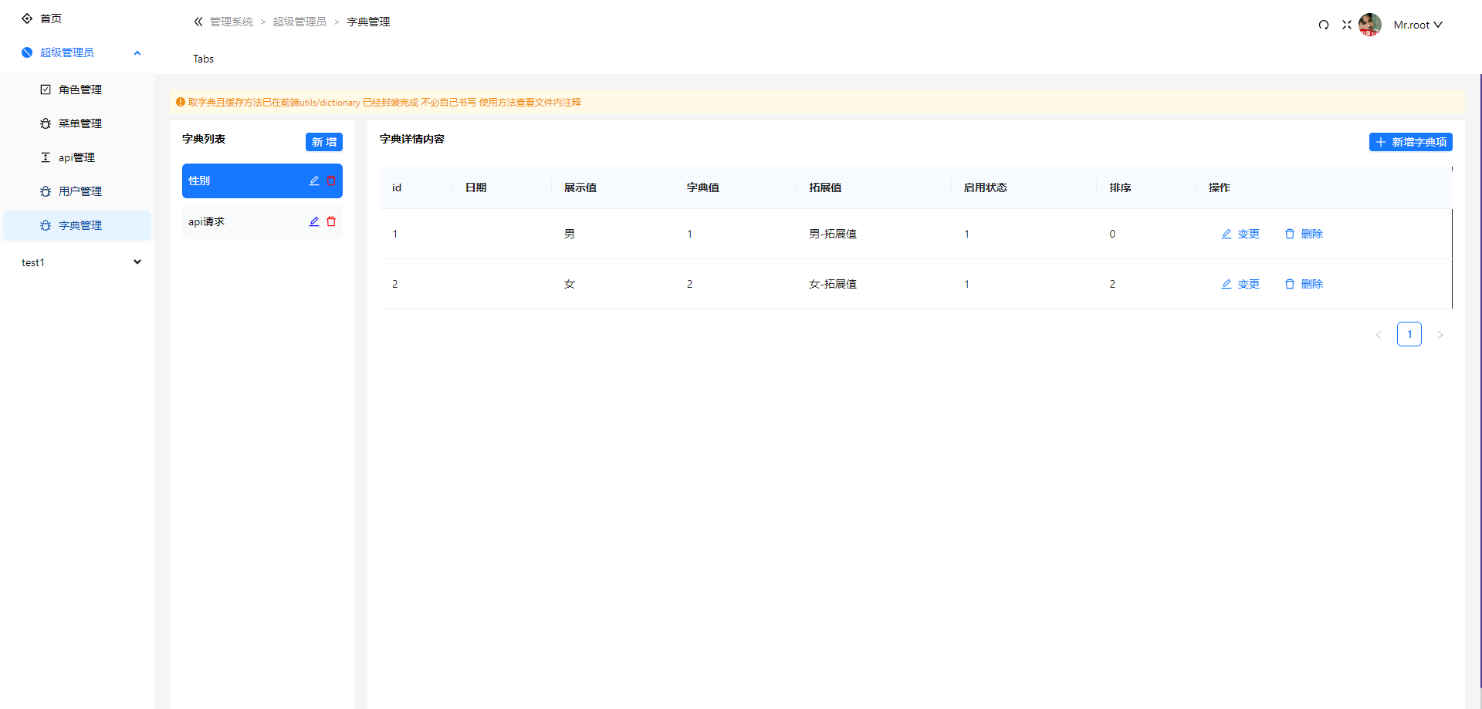The image size is (1482, 709).
Task: Open the Mr.root user dropdown
Action: (x=1418, y=25)
